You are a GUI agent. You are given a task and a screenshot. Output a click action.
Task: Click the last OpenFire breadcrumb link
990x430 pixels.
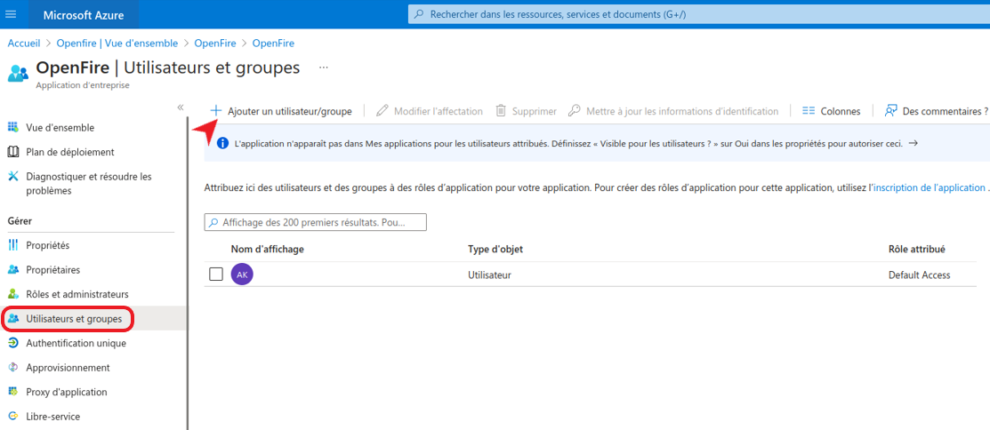[273, 44]
